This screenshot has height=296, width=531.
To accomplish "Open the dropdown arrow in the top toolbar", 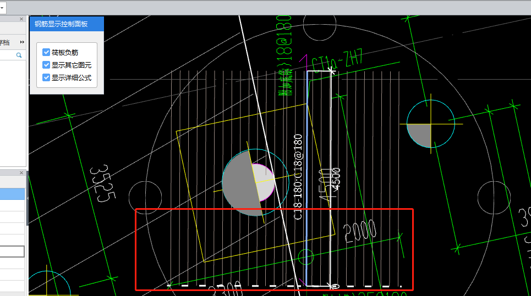I will (2, 8).
